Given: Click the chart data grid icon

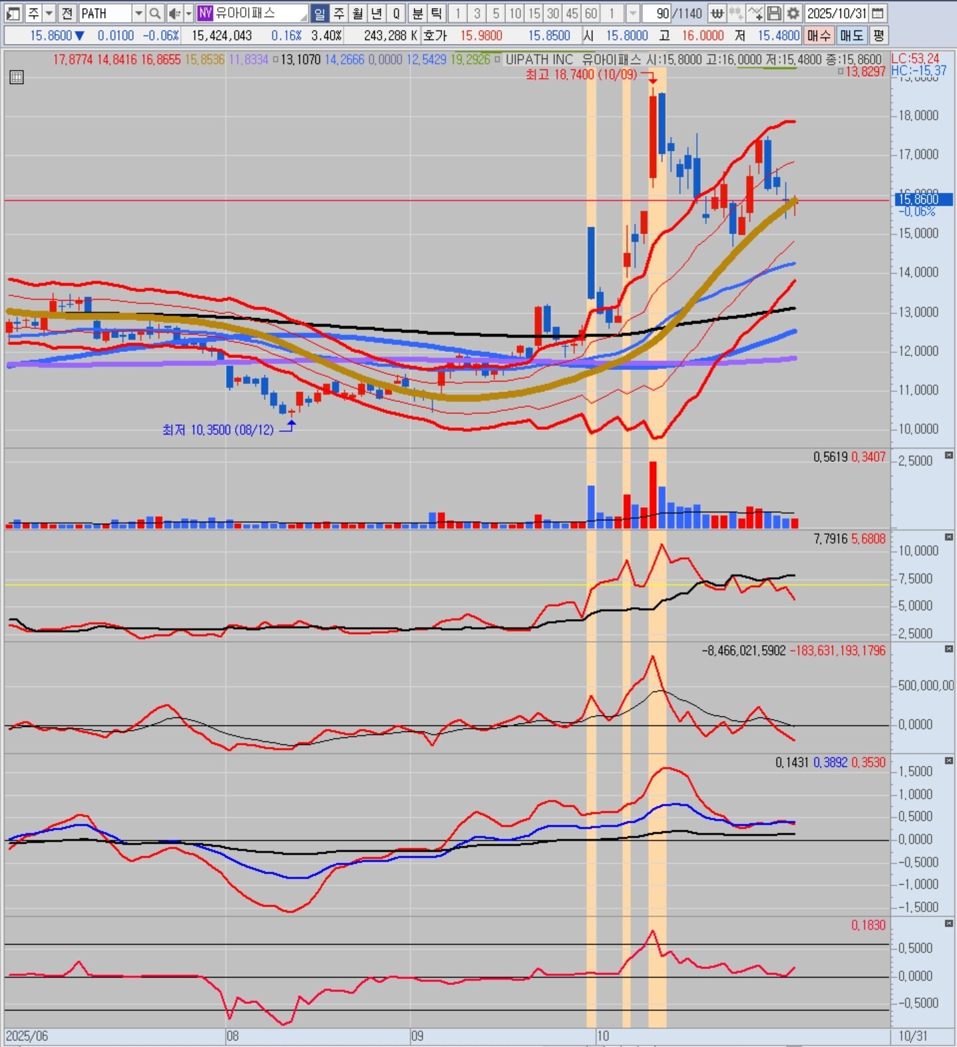Looking at the screenshot, I should (x=17, y=77).
